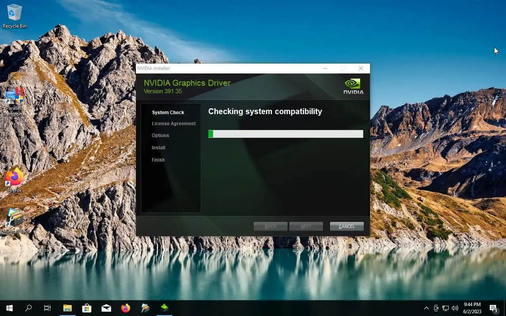
Task: Launch Firefox from the taskbar
Action: click(125, 308)
